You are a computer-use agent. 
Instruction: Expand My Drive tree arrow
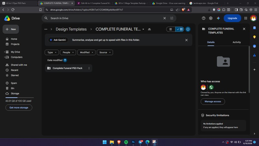pos(4,52)
